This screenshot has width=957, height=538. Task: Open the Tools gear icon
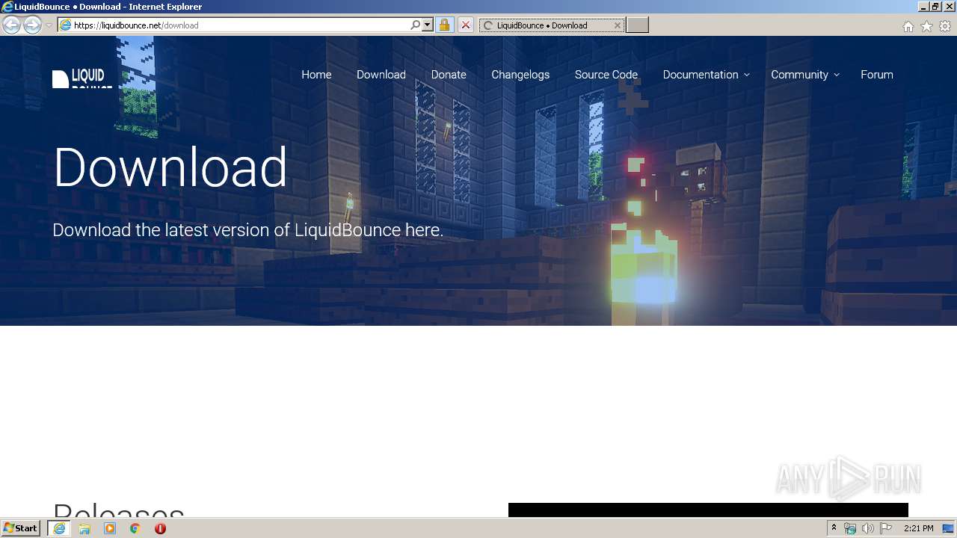[945, 26]
